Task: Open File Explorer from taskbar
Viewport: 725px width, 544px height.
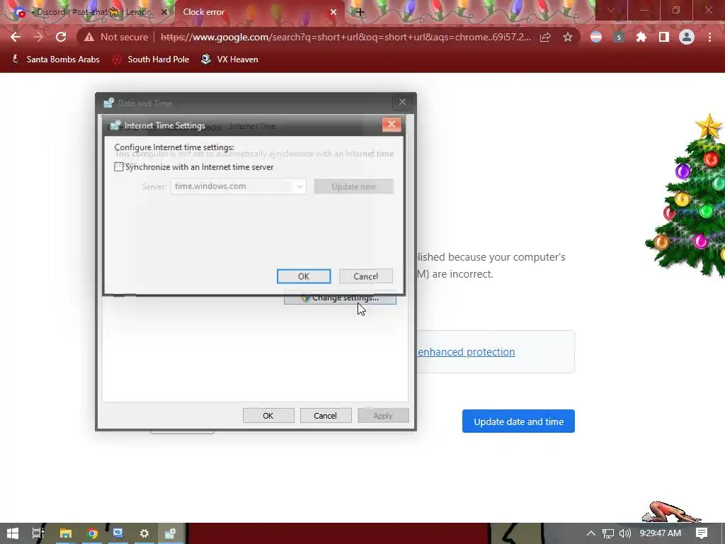Action: [66, 533]
